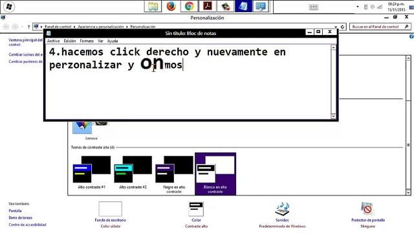Viewport: 414px width, 233px height.
Task: Open Cambiar punteros del mouse link
Action: pyautogui.click(x=26, y=61)
